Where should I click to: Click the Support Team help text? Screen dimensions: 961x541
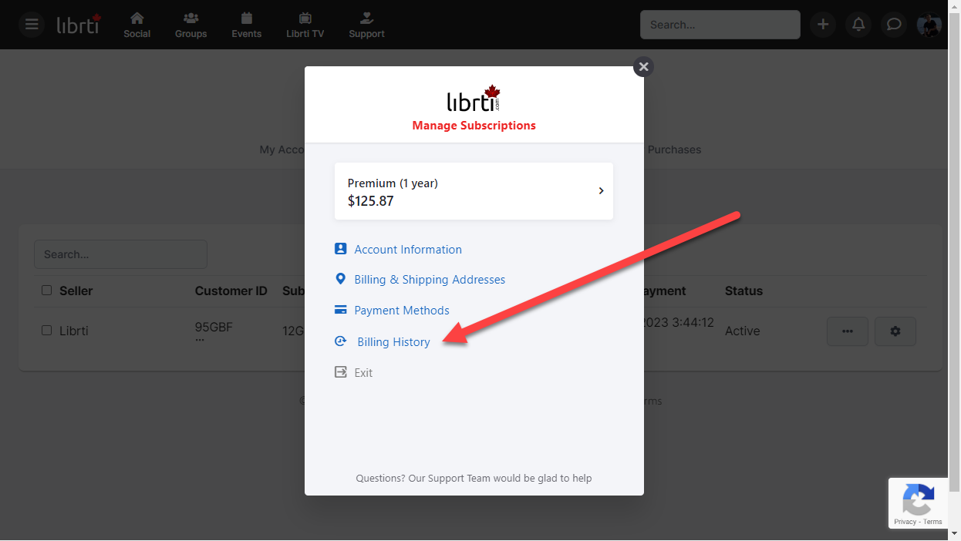(x=474, y=478)
